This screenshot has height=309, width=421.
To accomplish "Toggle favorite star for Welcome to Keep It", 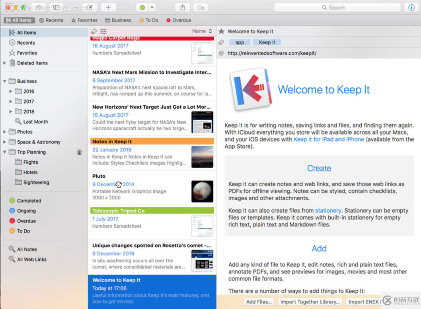I will pos(222,31).
